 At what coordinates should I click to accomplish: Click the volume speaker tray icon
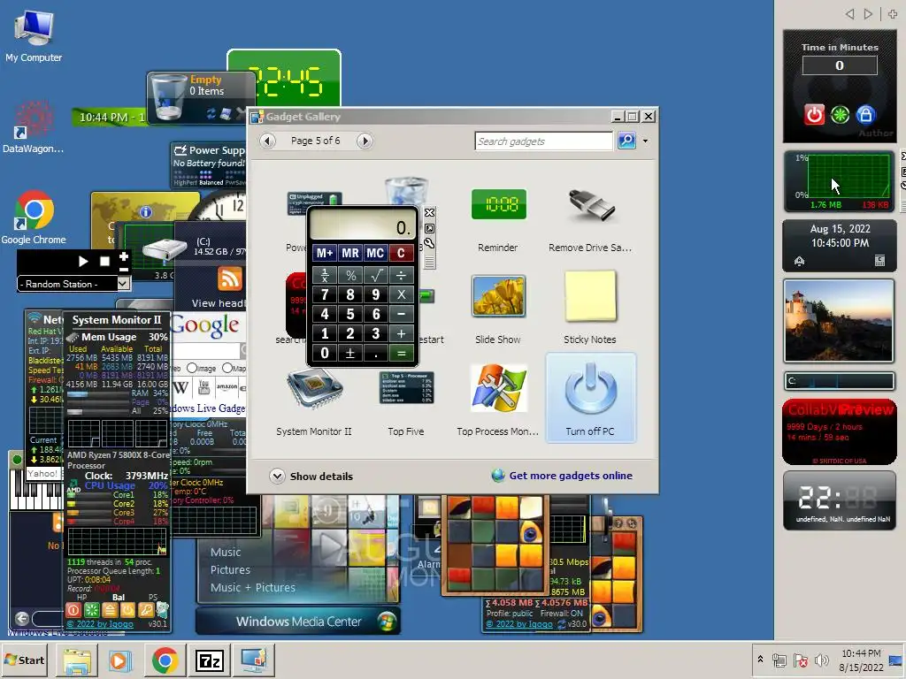821,660
